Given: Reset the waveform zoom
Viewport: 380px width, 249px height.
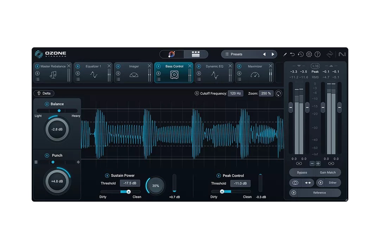Looking at the screenshot, I should coord(279,94).
